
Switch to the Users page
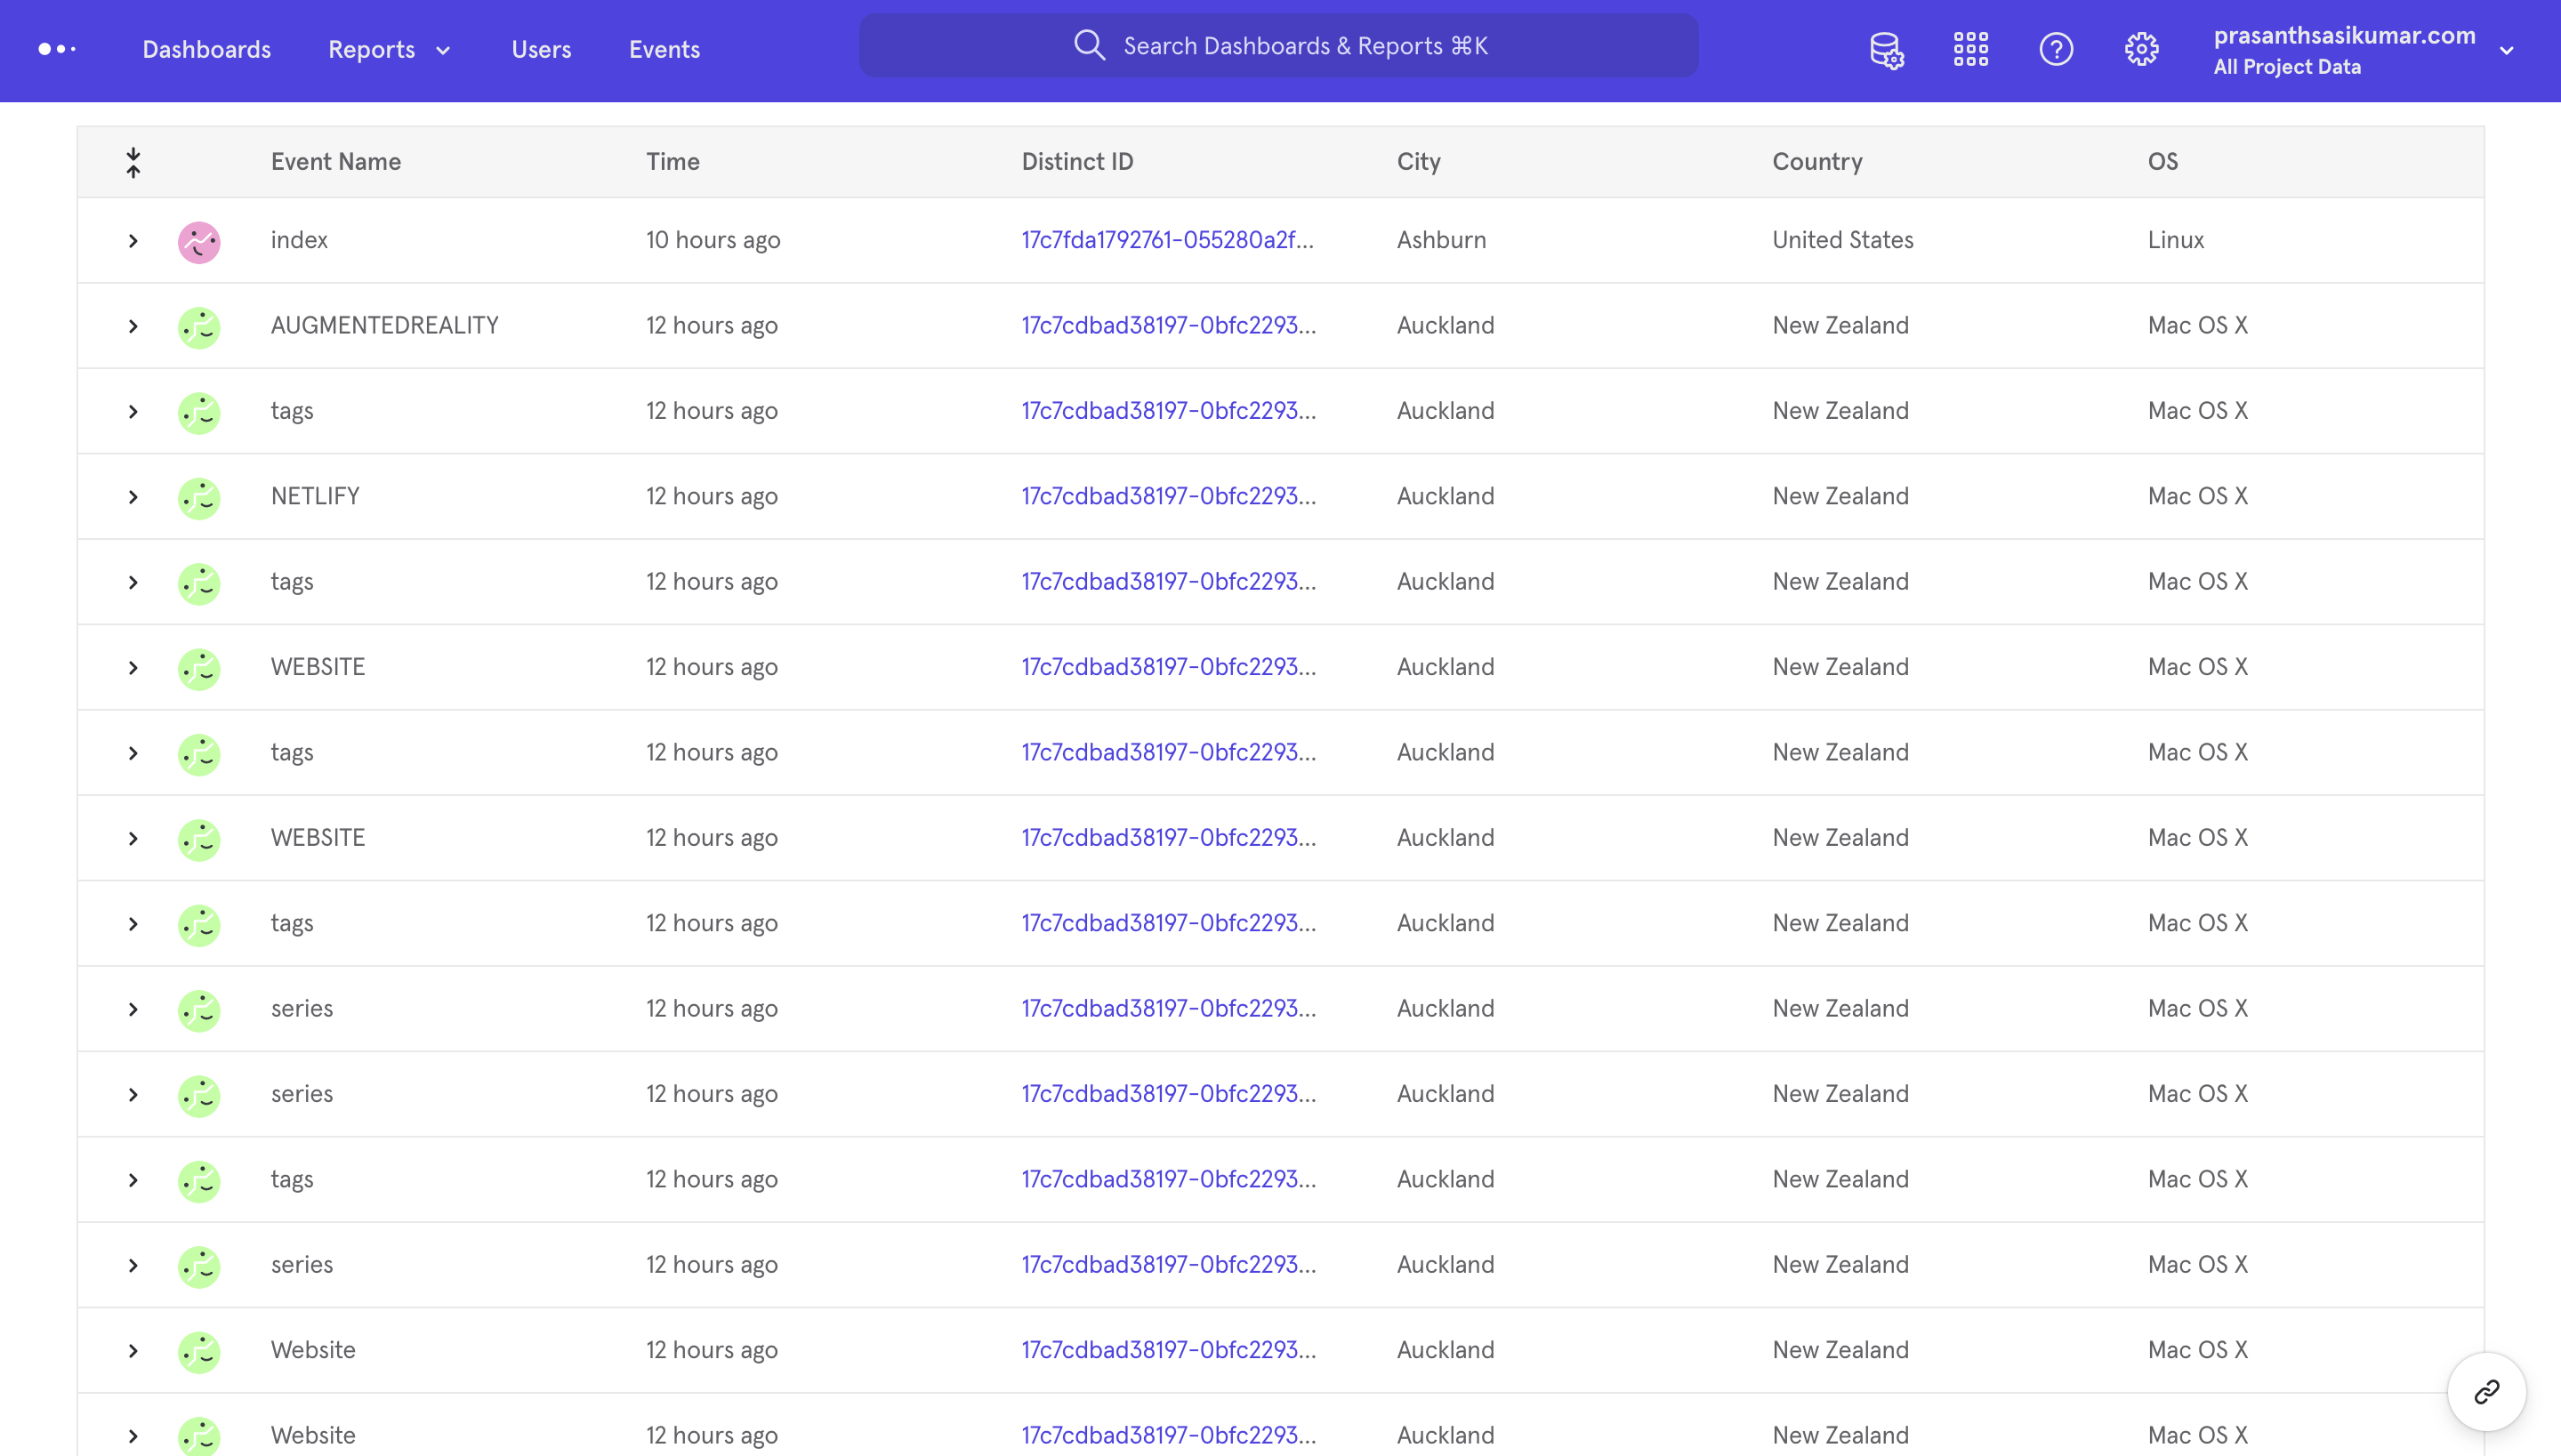pyautogui.click(x=541, y=49)
